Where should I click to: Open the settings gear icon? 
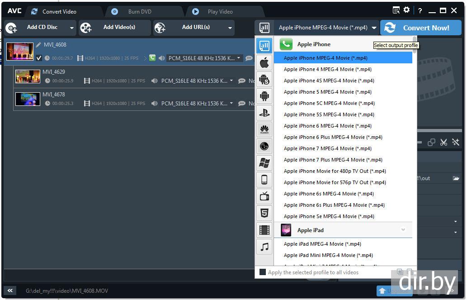click(406, 10)
